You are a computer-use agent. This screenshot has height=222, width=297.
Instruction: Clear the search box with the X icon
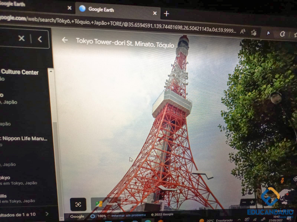pyautogui.click(x=22, y=38)
